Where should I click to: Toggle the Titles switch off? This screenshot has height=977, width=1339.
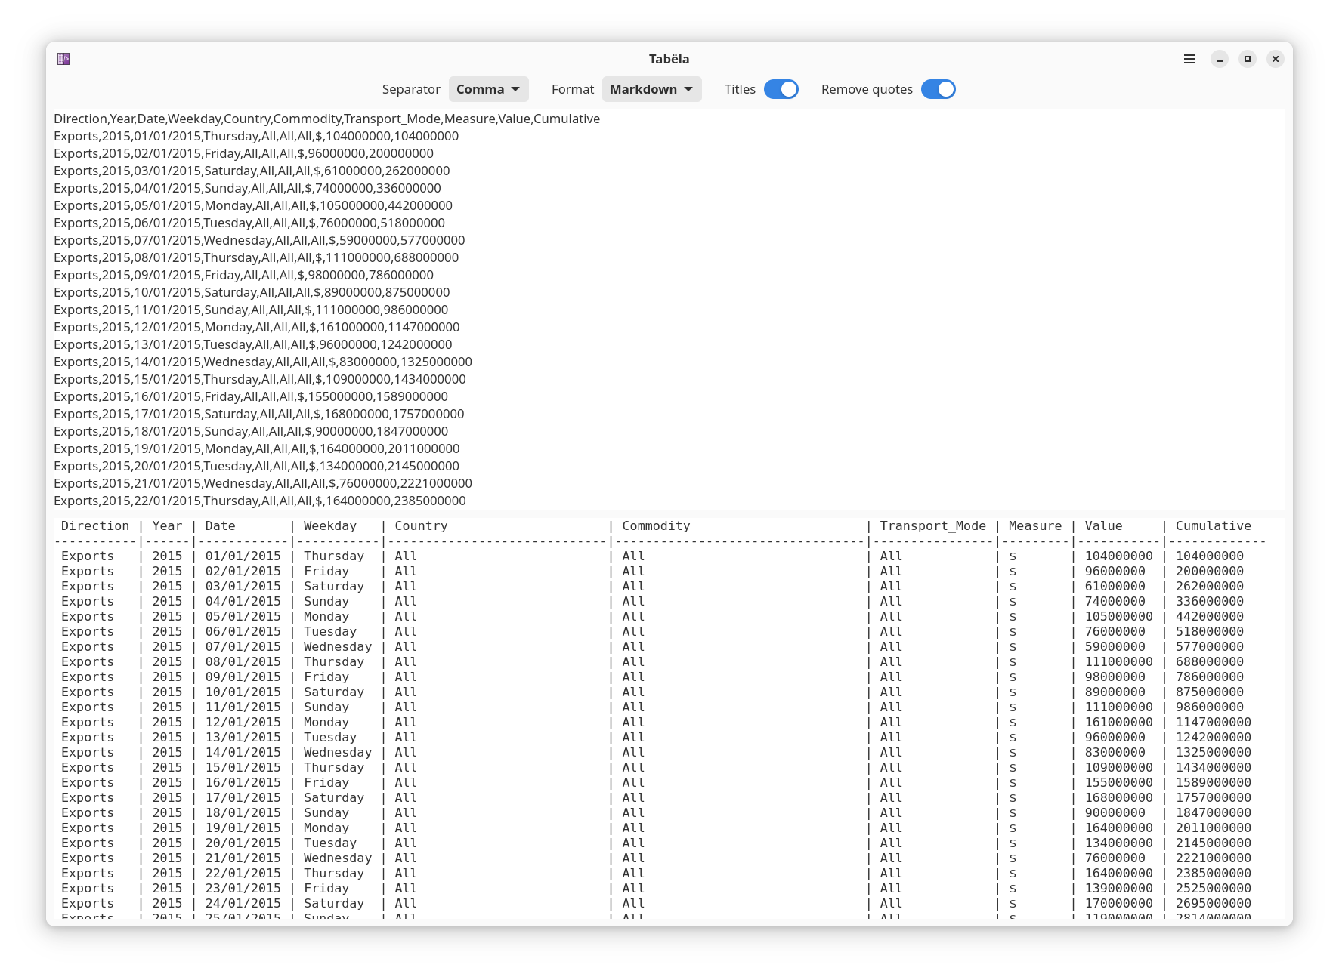click(781, 89)
